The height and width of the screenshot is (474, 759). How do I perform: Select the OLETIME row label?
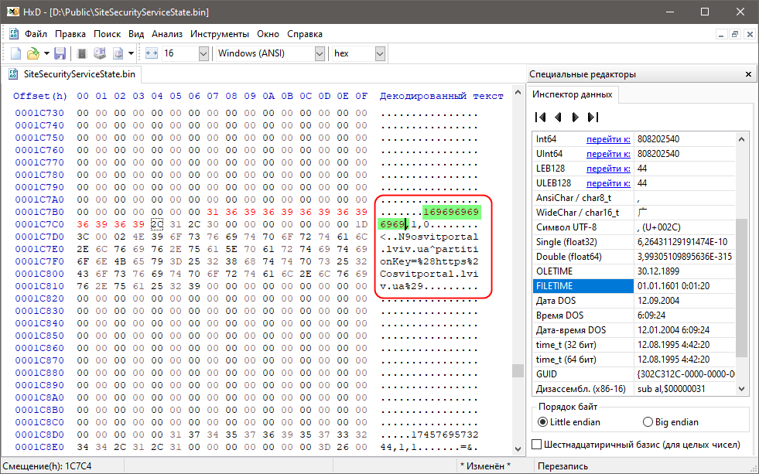554,271
